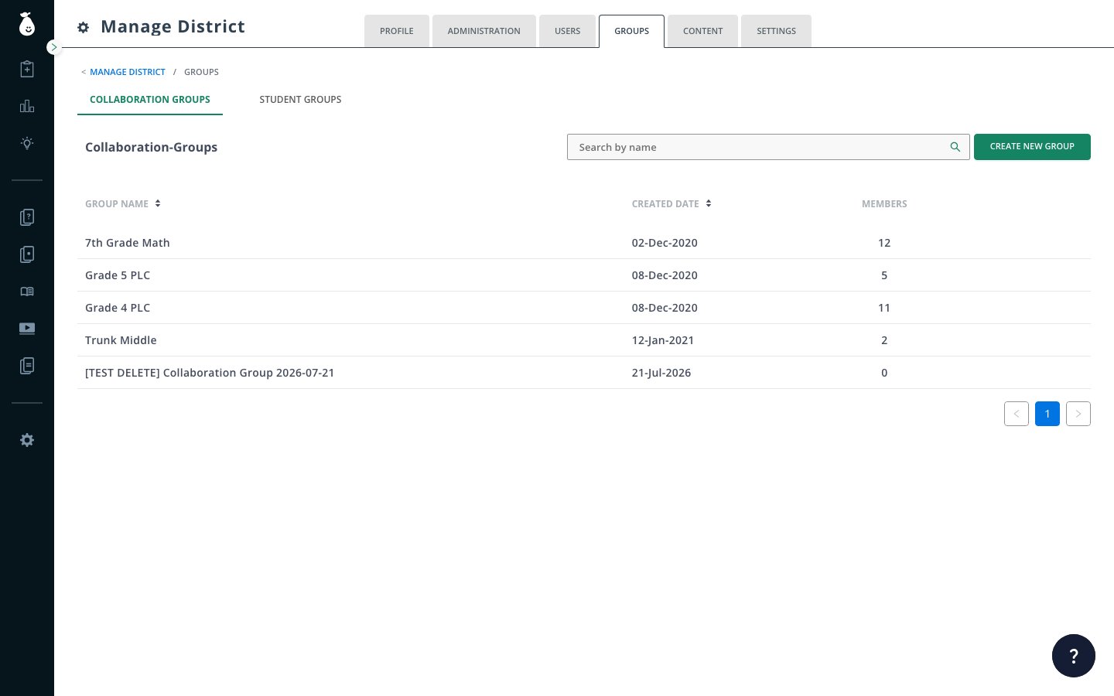1114x696 pixels.
Task: Open the sidebar settings gear icon
Action: pyautogui.click(x=27, y=440)
